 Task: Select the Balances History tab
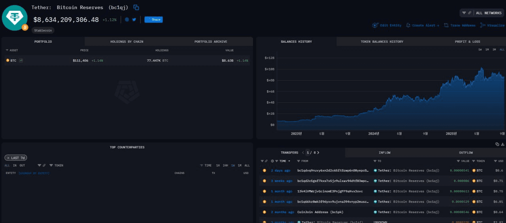pos(296,42)
